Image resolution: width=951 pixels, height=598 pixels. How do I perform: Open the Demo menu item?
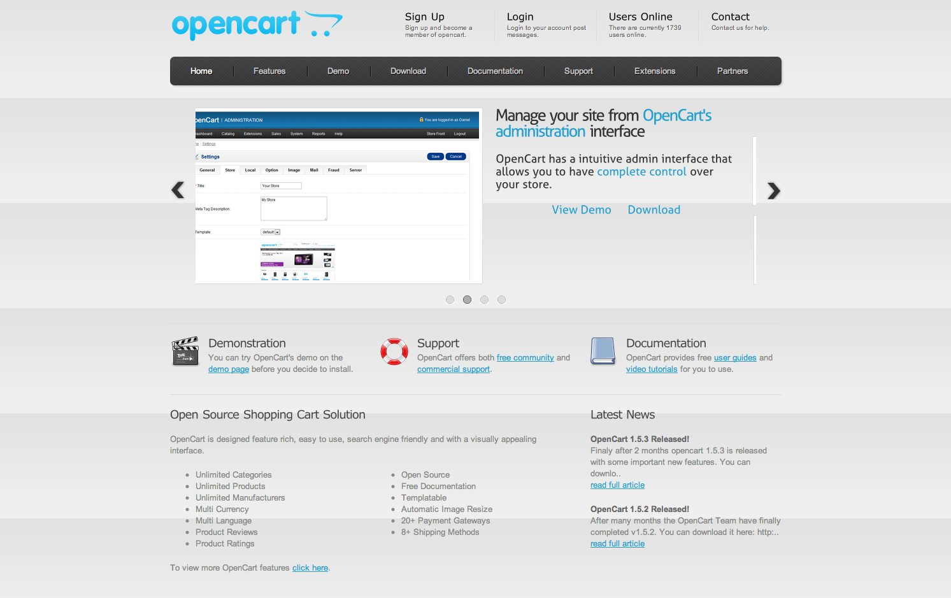click(x=338, y=71)
